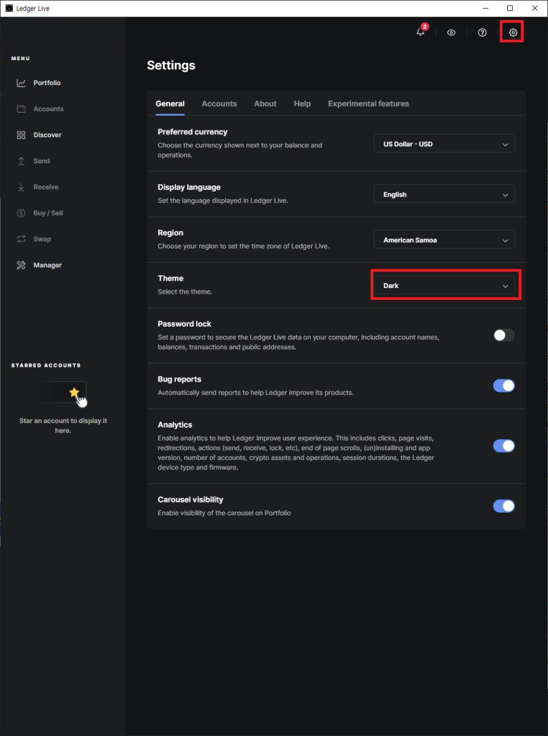Click the Send upload arrow icon
Image resolution: width=548 pixels, height=736 pixels.
click(21, 161)
